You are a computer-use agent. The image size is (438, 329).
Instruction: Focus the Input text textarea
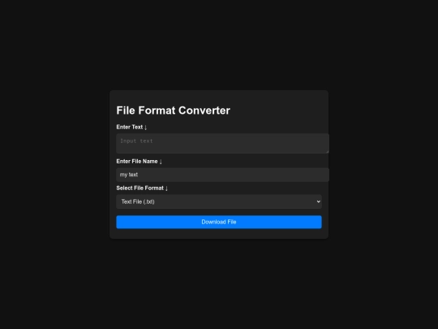(x=222, y=144)
